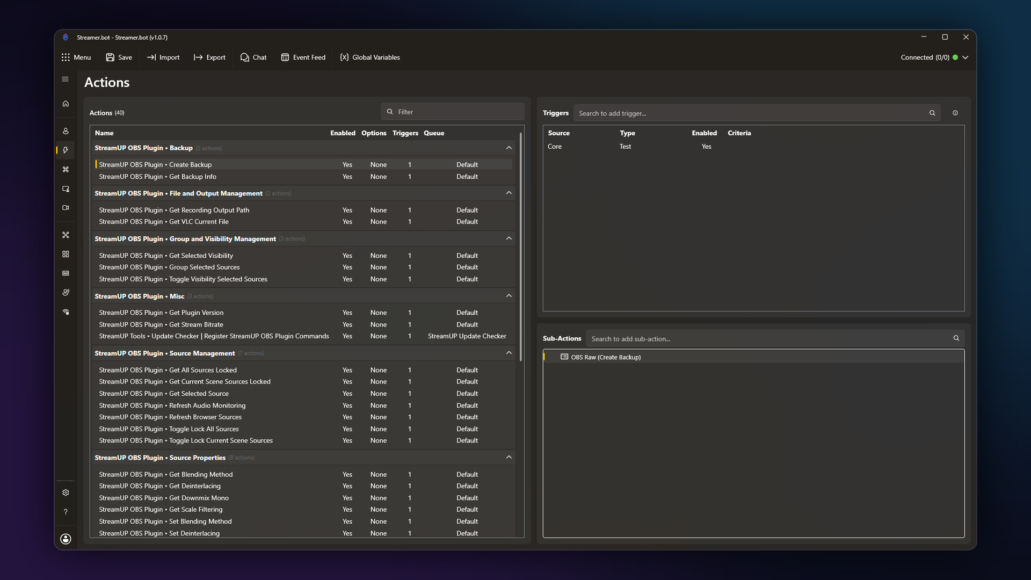This screenshot has height=580, width=1031.
Task: Select Get Plugin Version action
Action: tap(303, 313)
